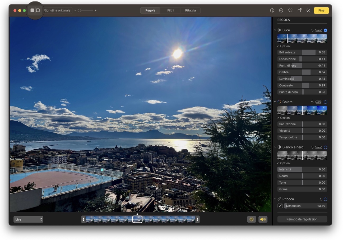Click Ripristina originale
343x240 pixels.
[x=56, y=10]
